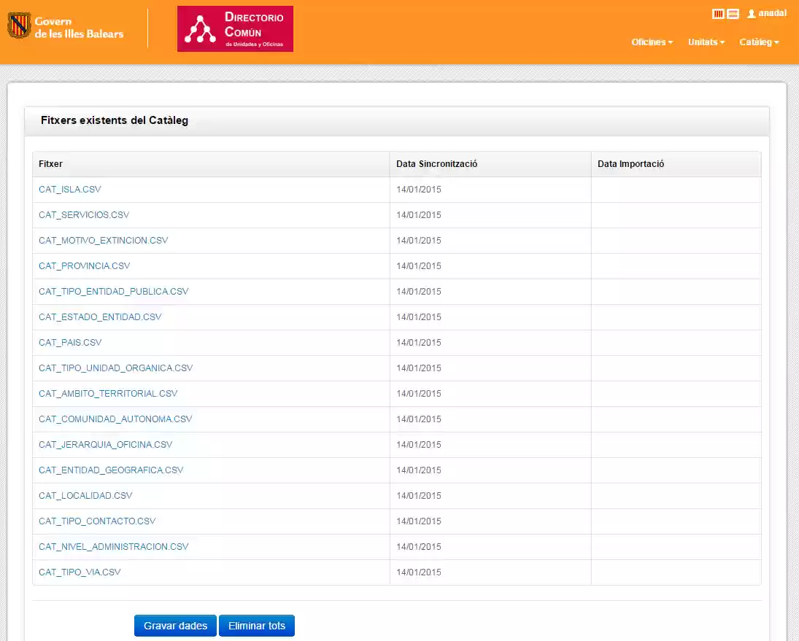
Task: Click the Directorio Común logo
Action: [x=235, y=29]
